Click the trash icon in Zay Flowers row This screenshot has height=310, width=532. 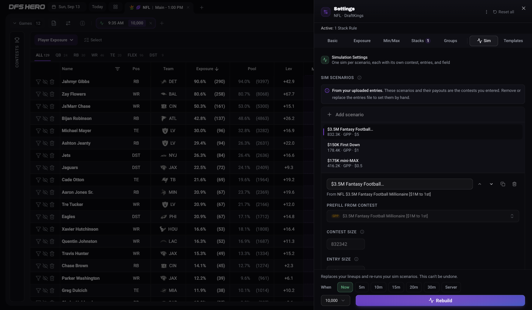point(52,94)
